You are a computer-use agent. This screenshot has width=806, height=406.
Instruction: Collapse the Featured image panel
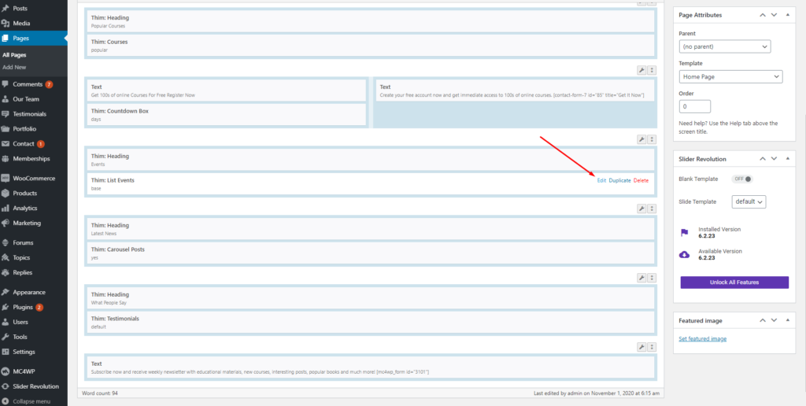pos(787,320)
